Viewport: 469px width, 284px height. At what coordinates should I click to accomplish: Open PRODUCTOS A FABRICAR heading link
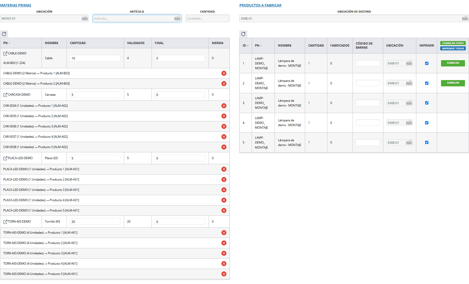tap(260, 5)
